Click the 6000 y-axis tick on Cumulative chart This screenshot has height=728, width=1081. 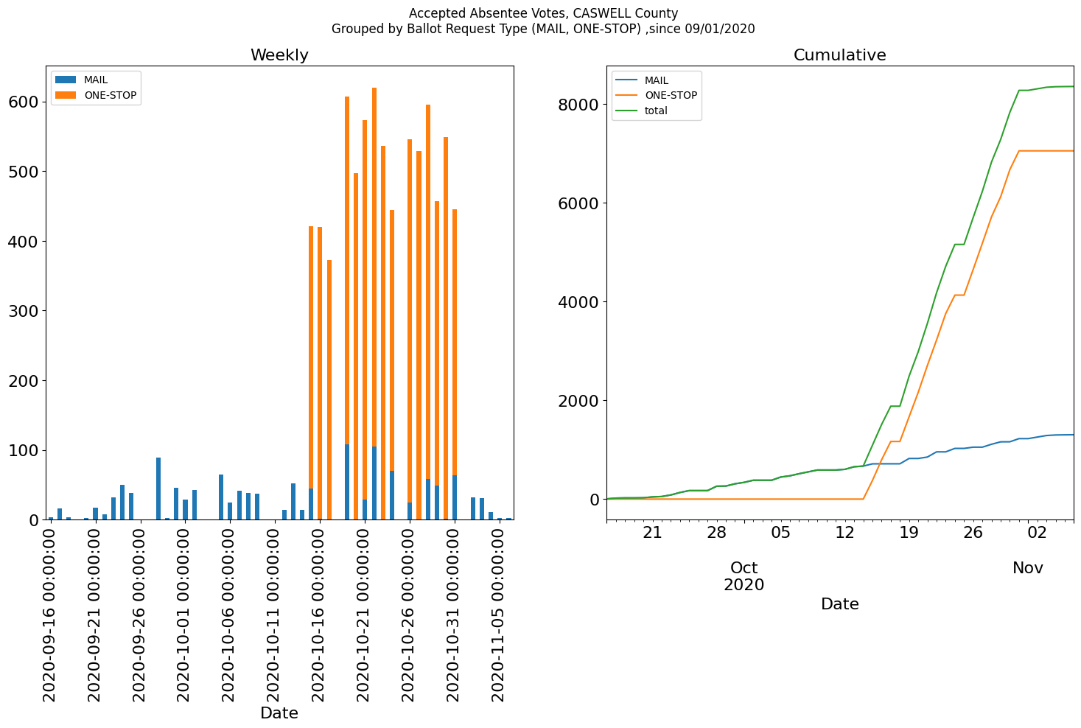tap(580, 203)
